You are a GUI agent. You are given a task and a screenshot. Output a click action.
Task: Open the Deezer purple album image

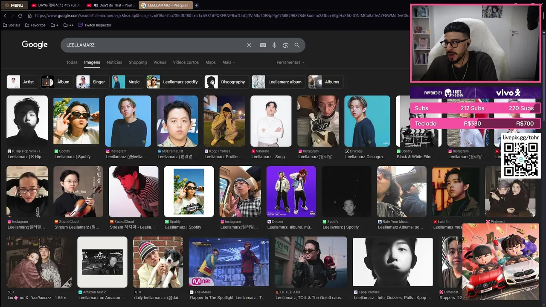tap(291, 191)
